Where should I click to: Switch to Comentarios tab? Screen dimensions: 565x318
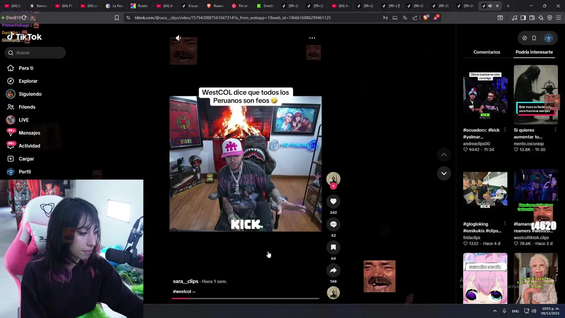tap(487, 52)
